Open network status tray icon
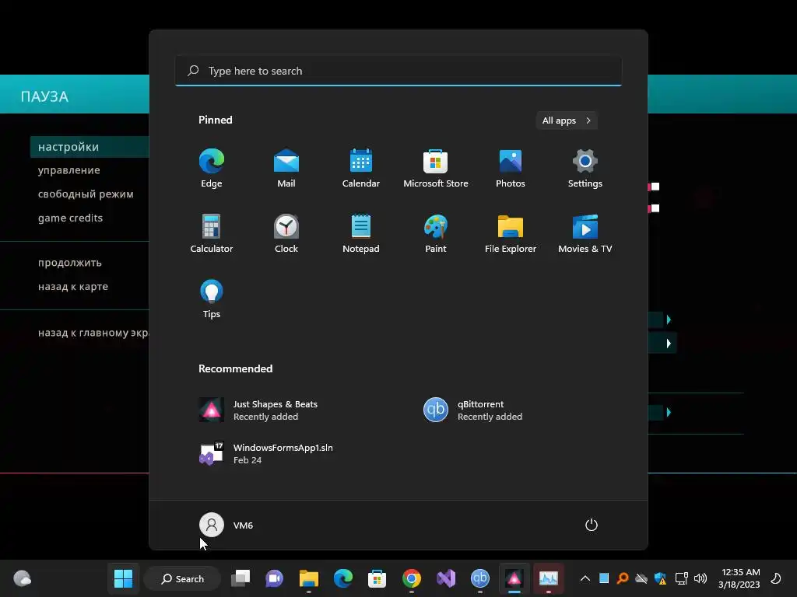797x597 pixels. click(681, 578)
